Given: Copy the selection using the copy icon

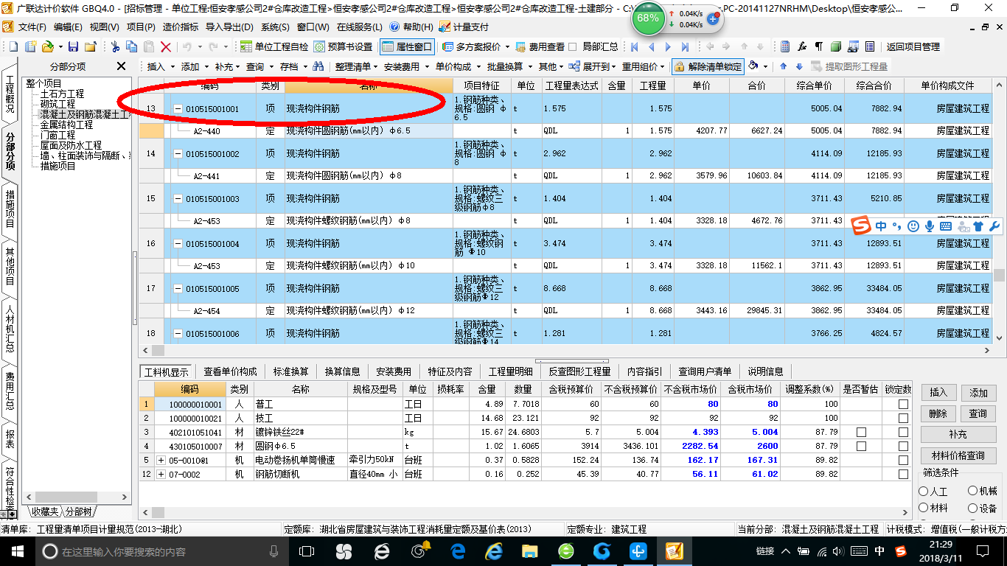Looking at the screenshot, I should (x=132, y=46).
